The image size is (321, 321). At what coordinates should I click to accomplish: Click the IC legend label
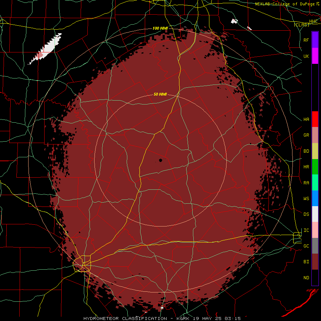(306, 230)
